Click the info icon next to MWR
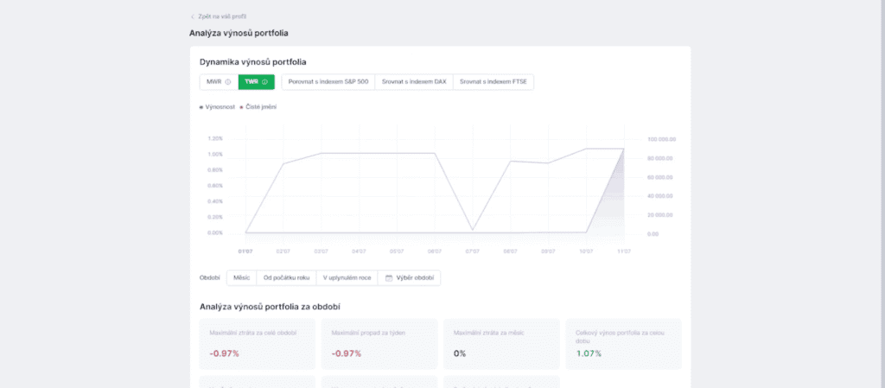 [228, 82]
